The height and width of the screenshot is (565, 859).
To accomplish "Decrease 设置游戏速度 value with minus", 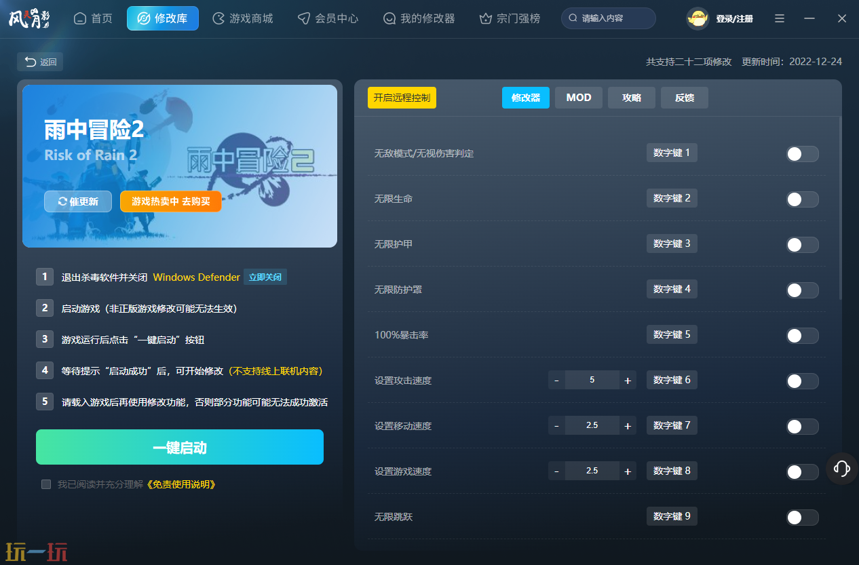I will (x=556, y=471).
